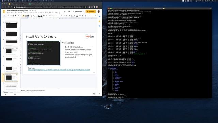
Task: Select the highlighted current slide thumbnail
Action: 11,78
